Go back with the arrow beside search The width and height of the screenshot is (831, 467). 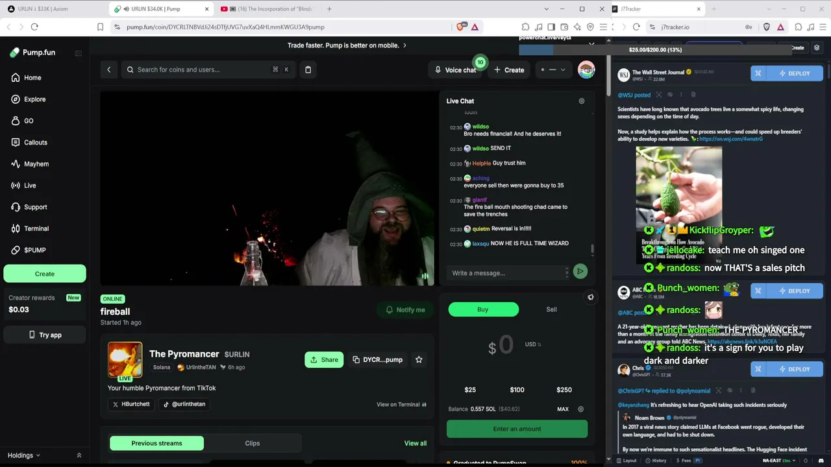pos(109,69)
